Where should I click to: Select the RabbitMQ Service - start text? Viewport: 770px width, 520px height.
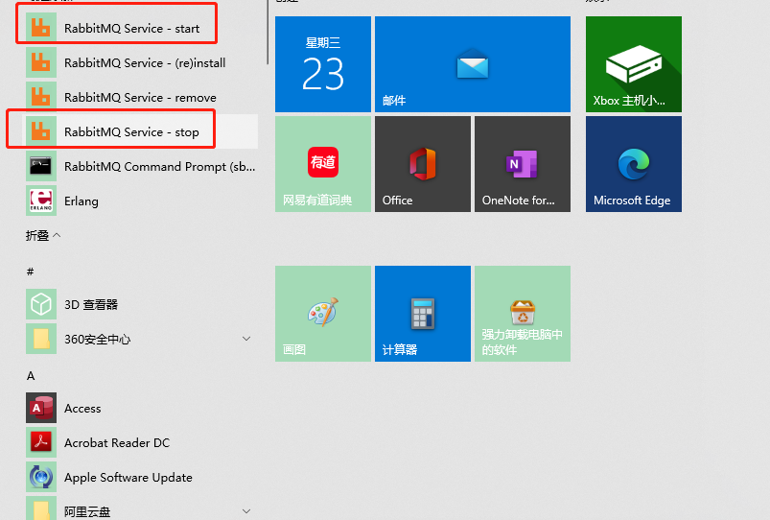tap(131, 29)
